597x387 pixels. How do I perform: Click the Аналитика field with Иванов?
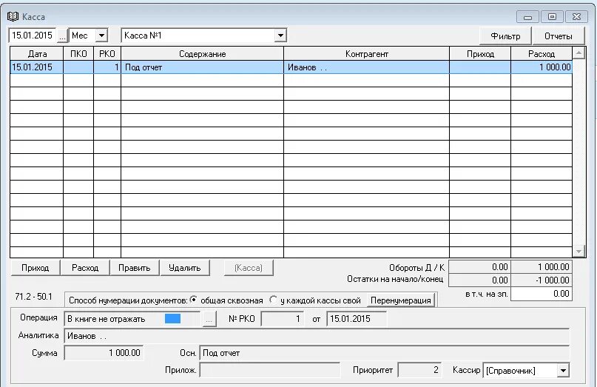tap(317, 336)
